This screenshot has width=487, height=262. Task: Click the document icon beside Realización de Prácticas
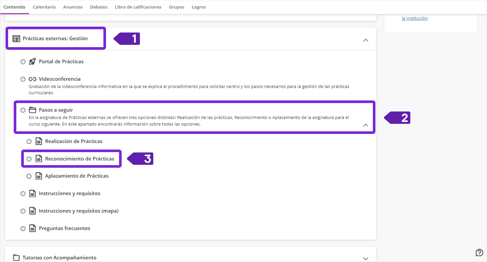(x=39, y=141)
